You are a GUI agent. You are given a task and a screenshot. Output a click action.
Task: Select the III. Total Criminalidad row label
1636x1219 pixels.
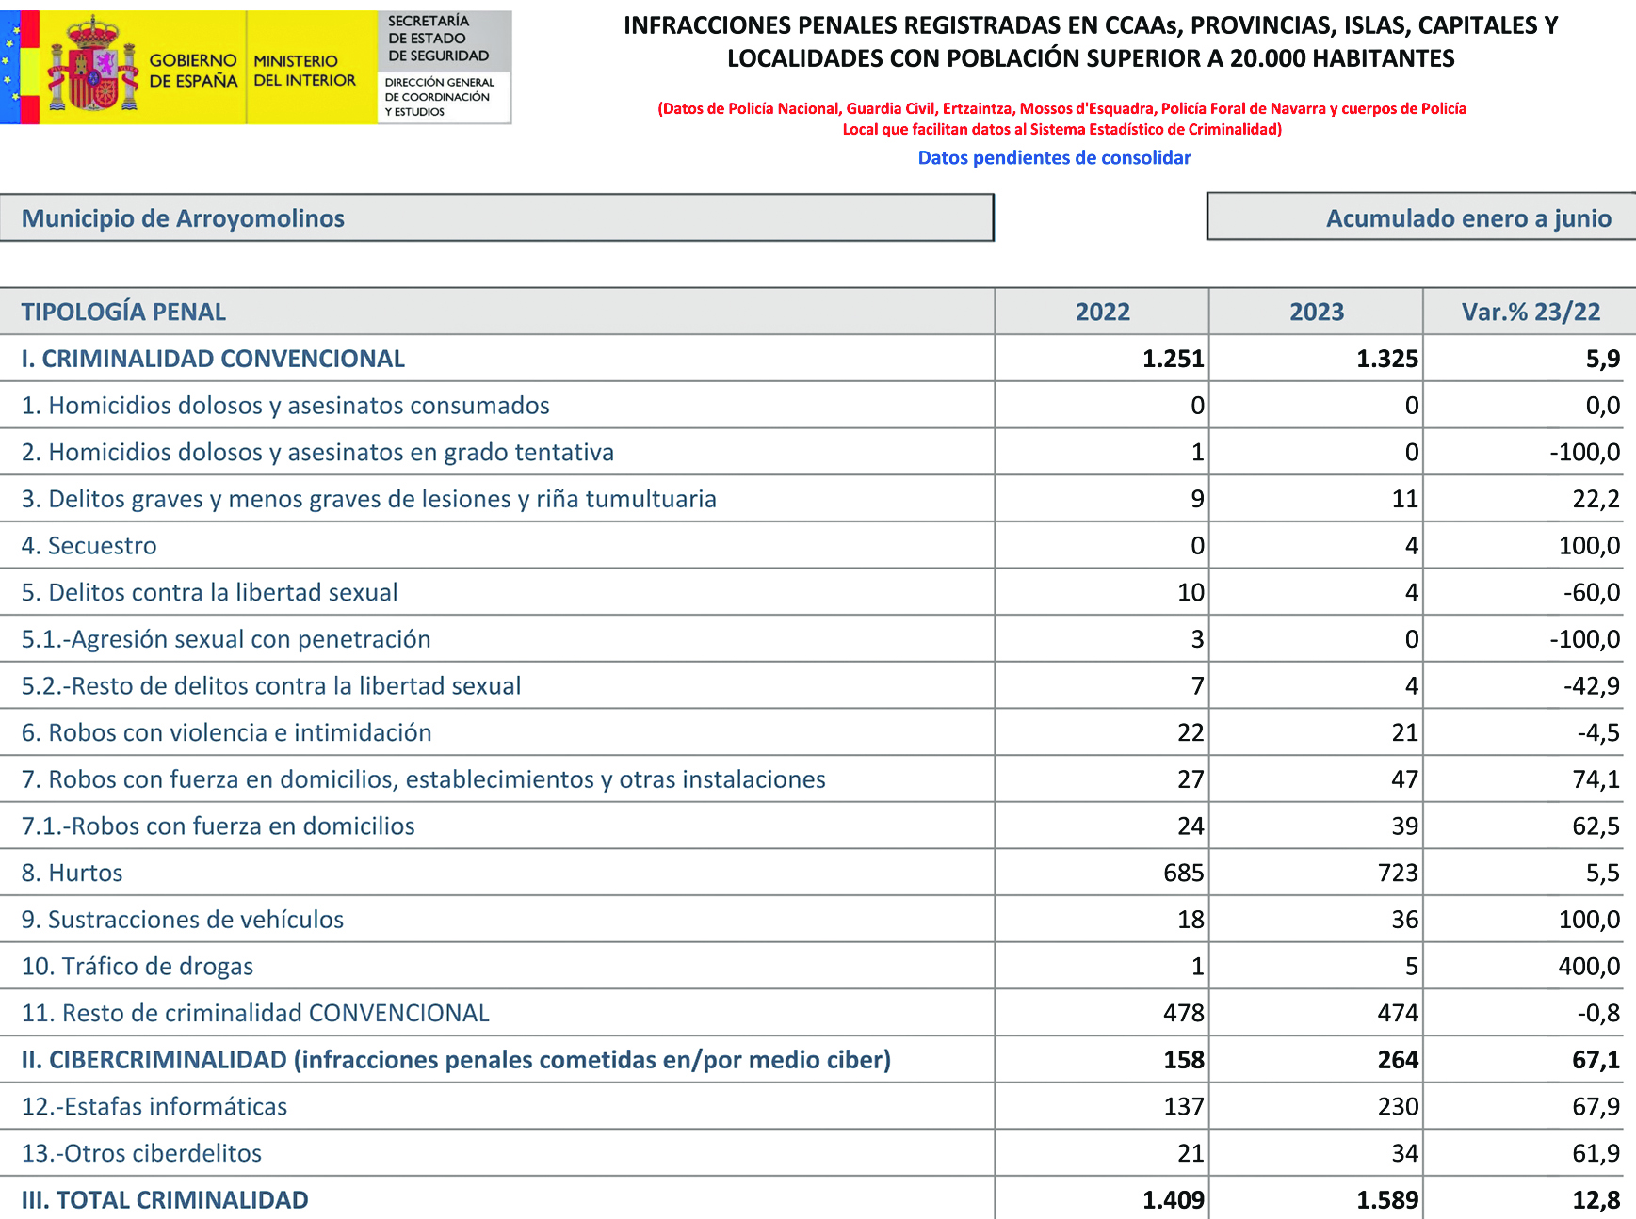165,1200
